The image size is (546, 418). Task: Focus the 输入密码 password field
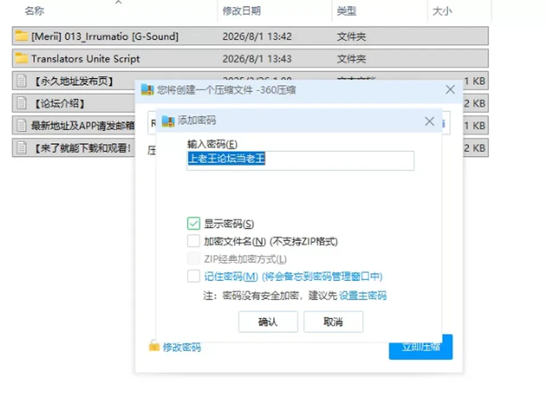(x=300, y=160)
